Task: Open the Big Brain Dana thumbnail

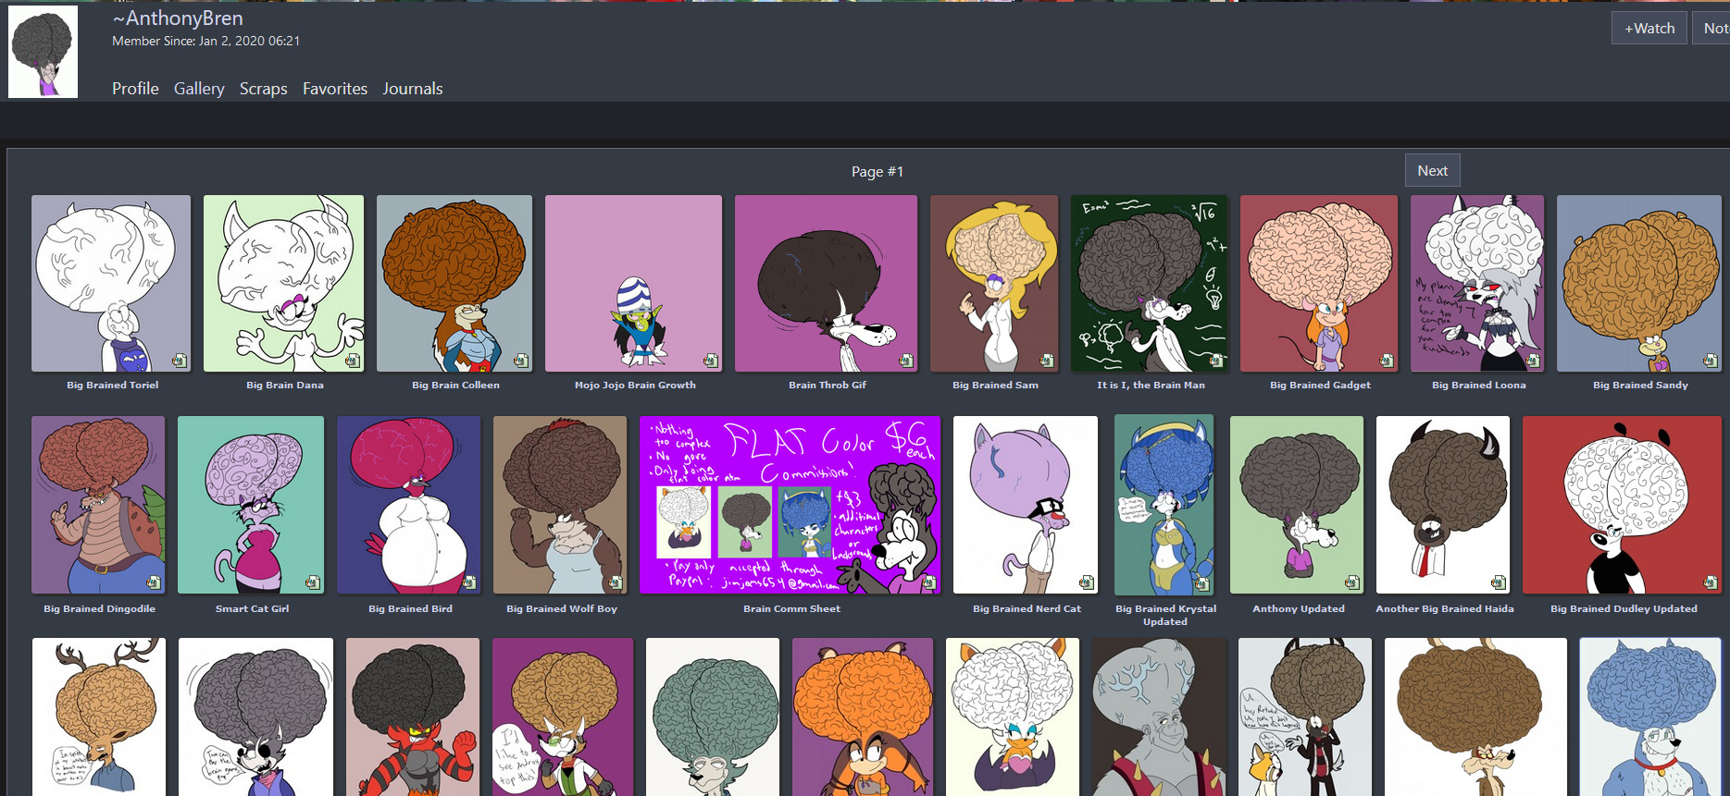Action: tap(283, 283)
